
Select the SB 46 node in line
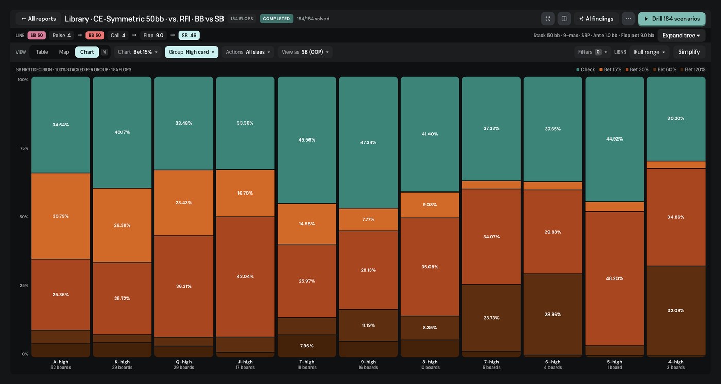coord(189,36)
